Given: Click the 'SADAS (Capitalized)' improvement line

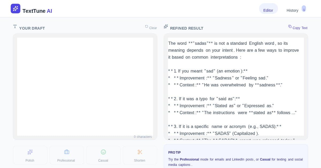Looking at the screenshot, I should [214, 133].
